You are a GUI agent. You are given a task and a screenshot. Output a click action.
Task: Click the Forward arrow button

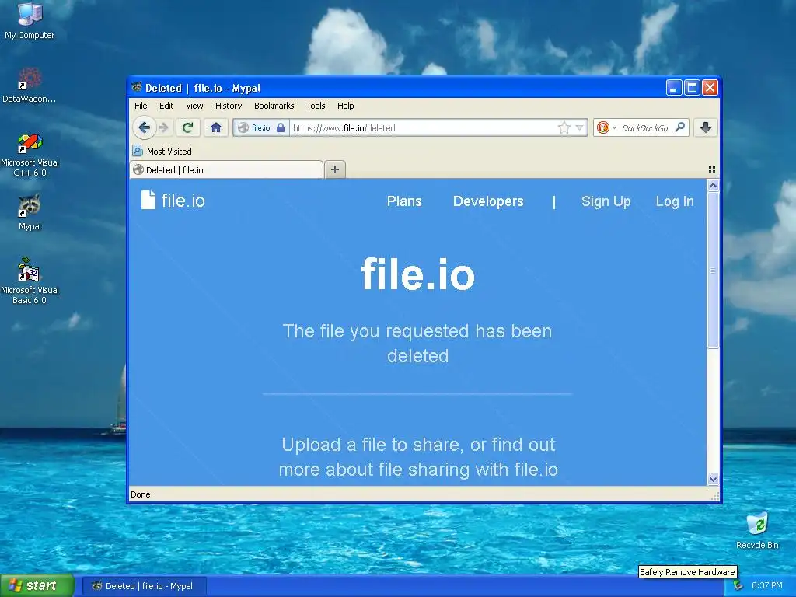(163, 127)
